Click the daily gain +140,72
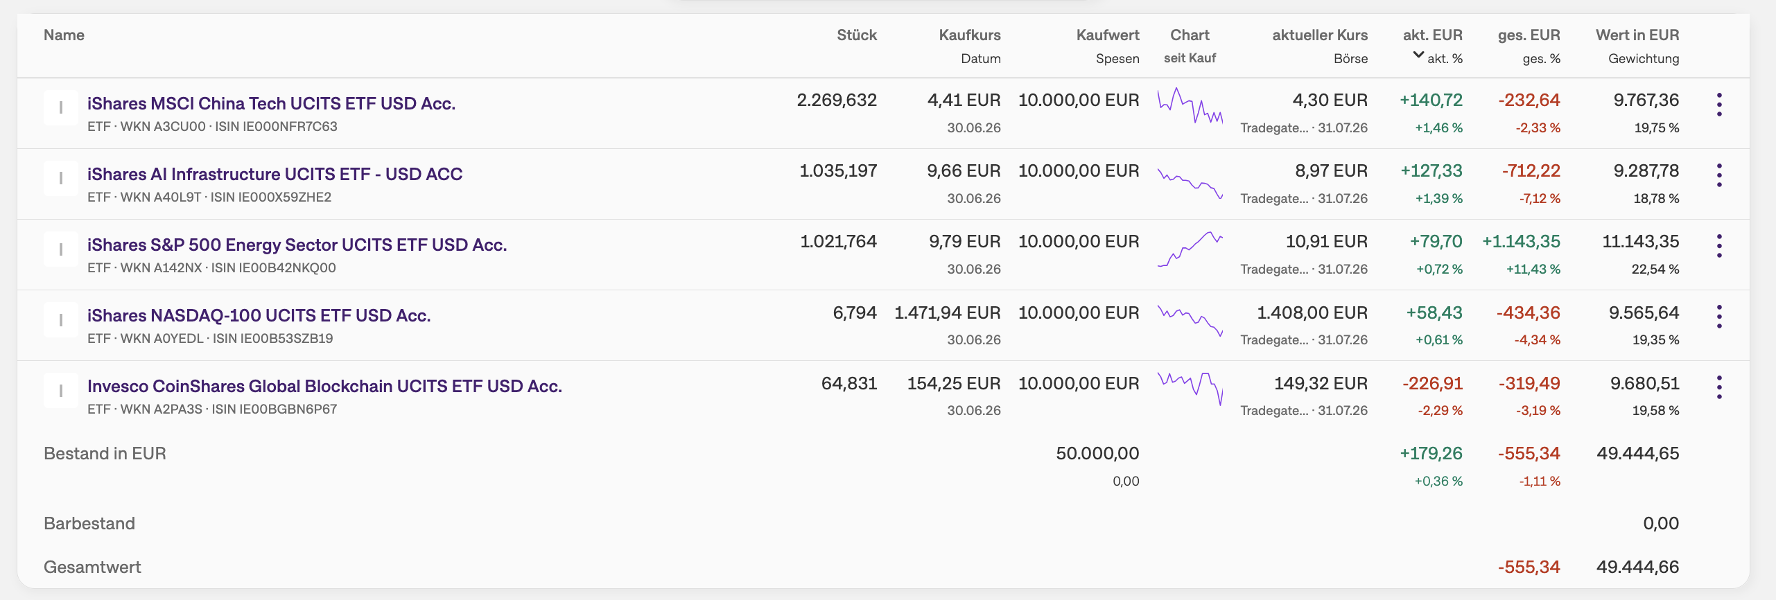This screenshot has height=600, width=1776. tap(1431, 100)
